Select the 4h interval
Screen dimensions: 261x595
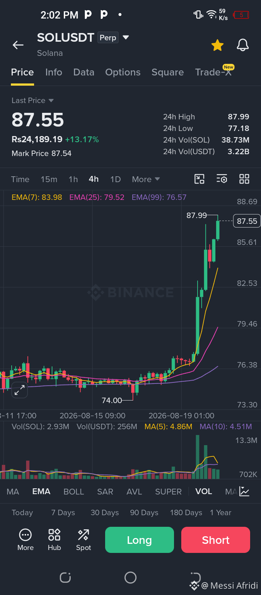(x=94, y=179)
